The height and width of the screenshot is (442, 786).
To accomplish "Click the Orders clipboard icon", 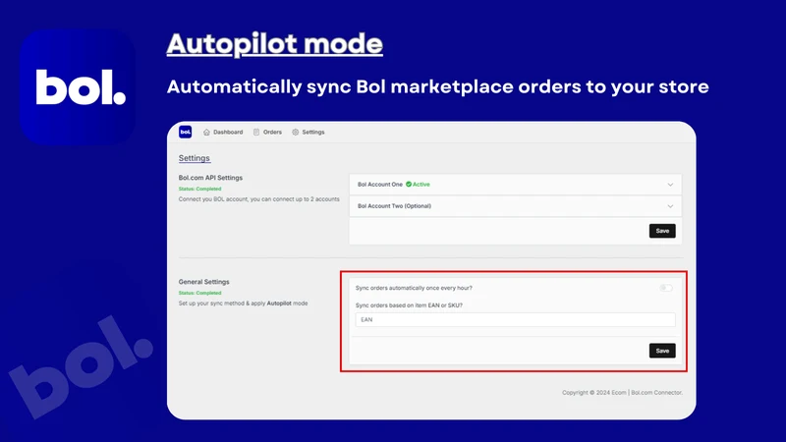I will click(256, 133).
